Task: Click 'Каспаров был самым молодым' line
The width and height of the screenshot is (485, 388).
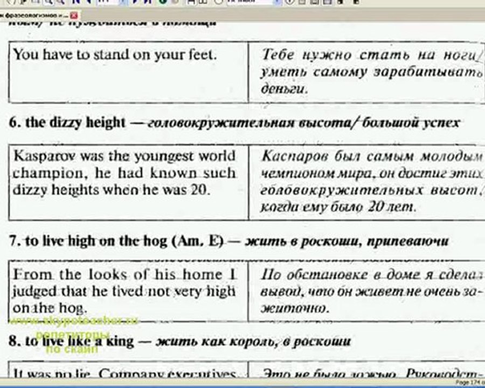Action: pyautogui.click(x=371, y=156)
